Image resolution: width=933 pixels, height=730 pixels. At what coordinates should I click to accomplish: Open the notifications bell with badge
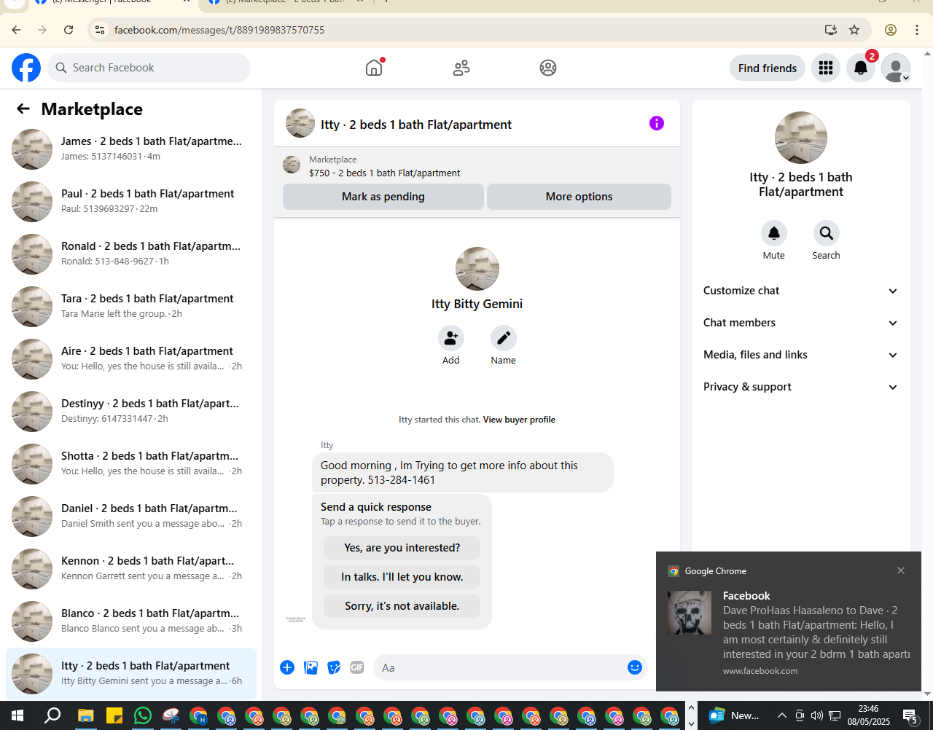coord(861,68)
